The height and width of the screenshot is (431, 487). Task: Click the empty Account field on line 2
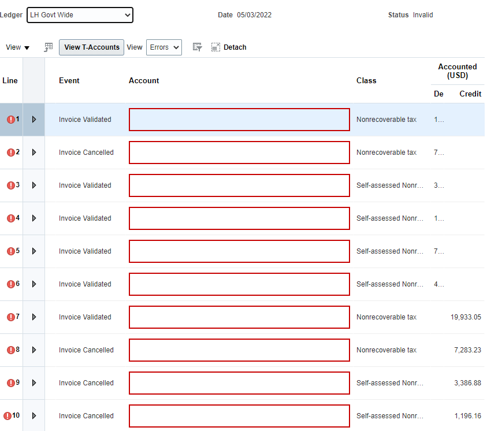(239, 152)
